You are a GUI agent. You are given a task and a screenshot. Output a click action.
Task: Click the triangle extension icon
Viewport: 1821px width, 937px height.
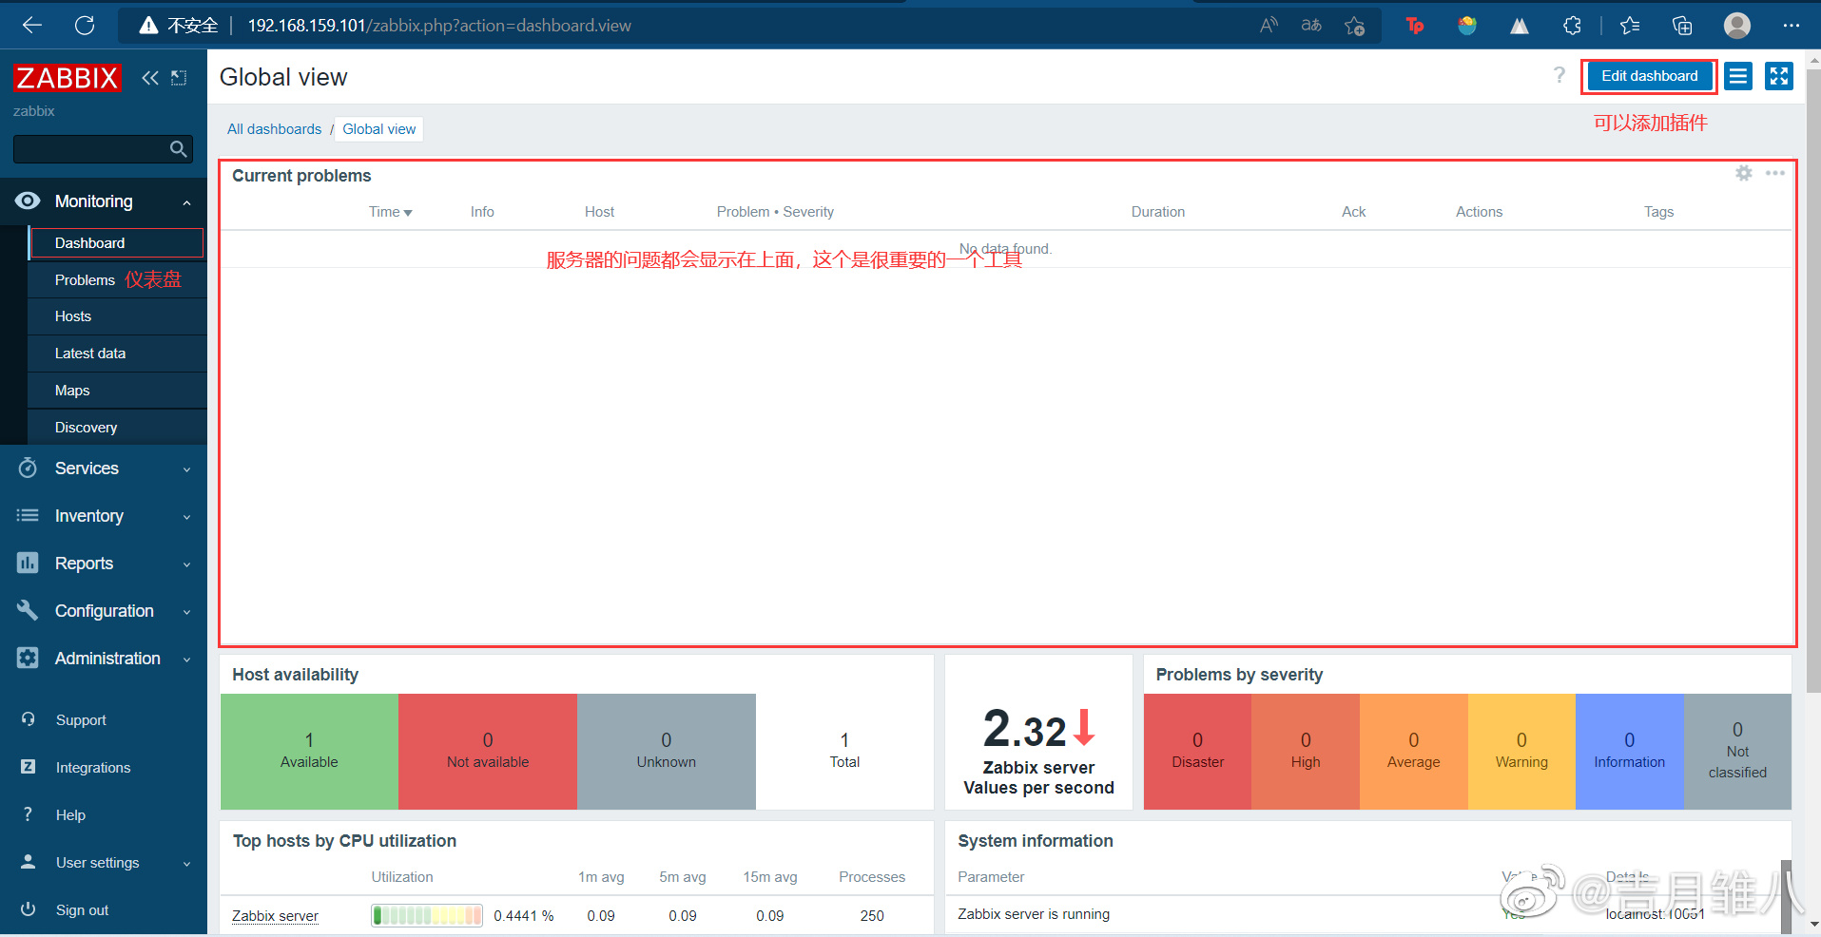[x=1520, y=26]
